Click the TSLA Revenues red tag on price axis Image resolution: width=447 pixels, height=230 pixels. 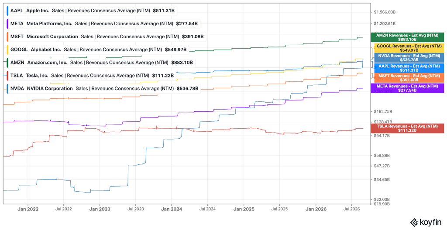click(x=407, y=128)
